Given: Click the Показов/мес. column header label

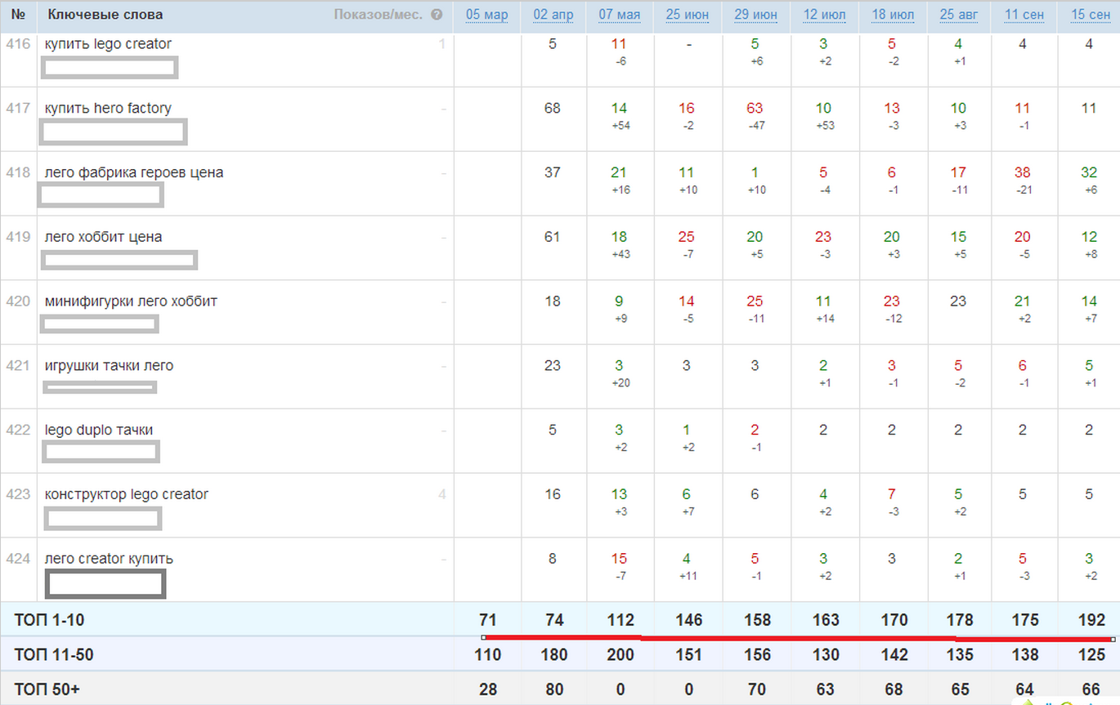Looking at the screenshot, I should point(380,15).
